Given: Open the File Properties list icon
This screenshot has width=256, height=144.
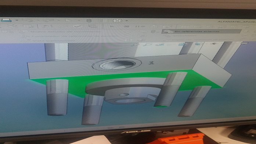Looking at the screenshot, I should [x=103, y=21].
